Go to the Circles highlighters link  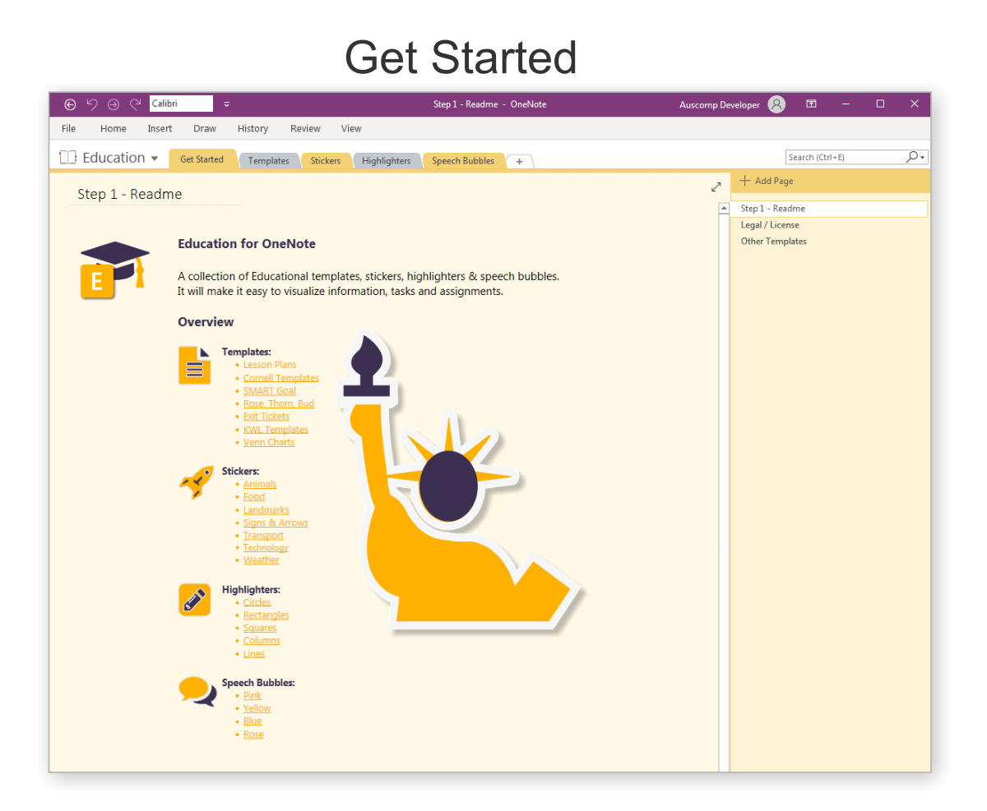tap(257, 602)
